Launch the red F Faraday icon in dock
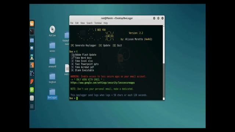235x132 pixels. click(32, 81)
